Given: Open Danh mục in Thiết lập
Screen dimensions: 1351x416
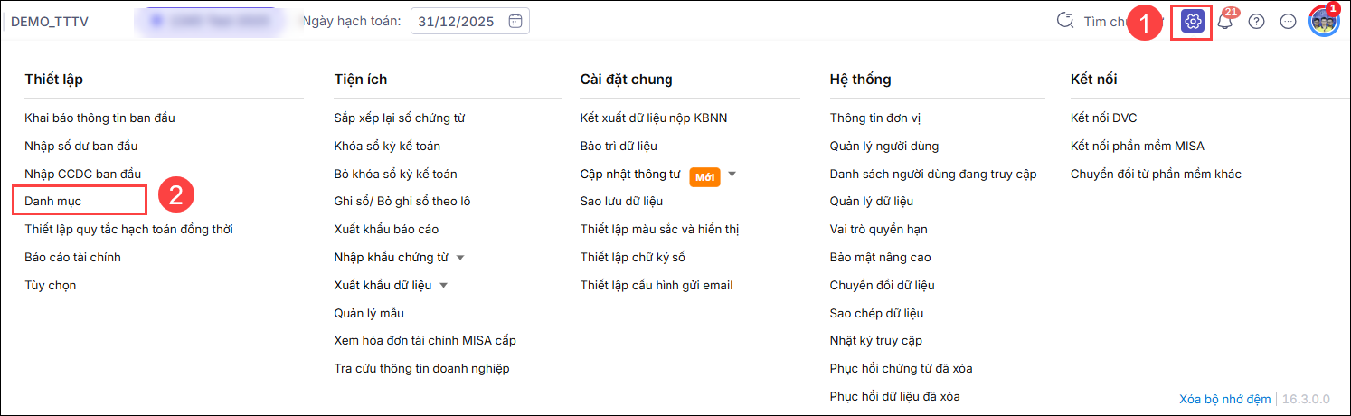Looking at the screenshot, I should click(53, 201).
